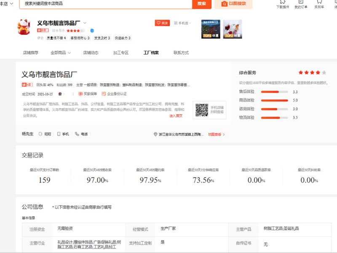
Task: Click the 综合服务 star rating
Action: [x=312, y=73]
